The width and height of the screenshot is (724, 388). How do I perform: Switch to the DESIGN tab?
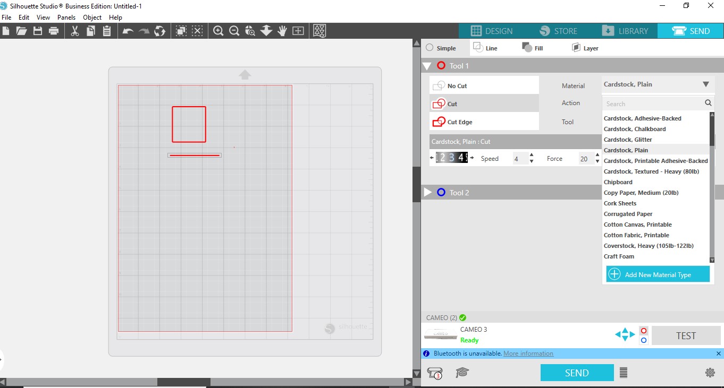pos(492,31)
